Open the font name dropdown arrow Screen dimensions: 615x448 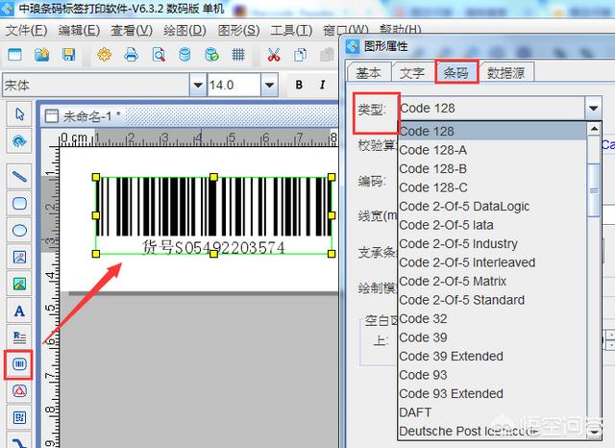point(198,85)
